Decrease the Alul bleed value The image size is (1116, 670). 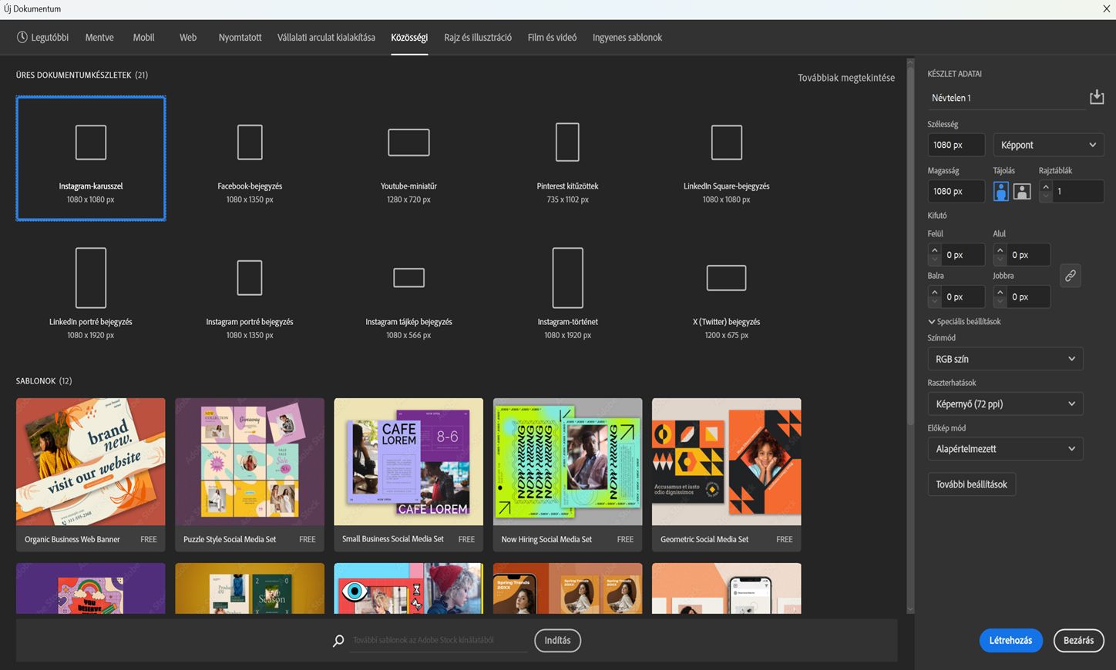[x=1000, y=260]
